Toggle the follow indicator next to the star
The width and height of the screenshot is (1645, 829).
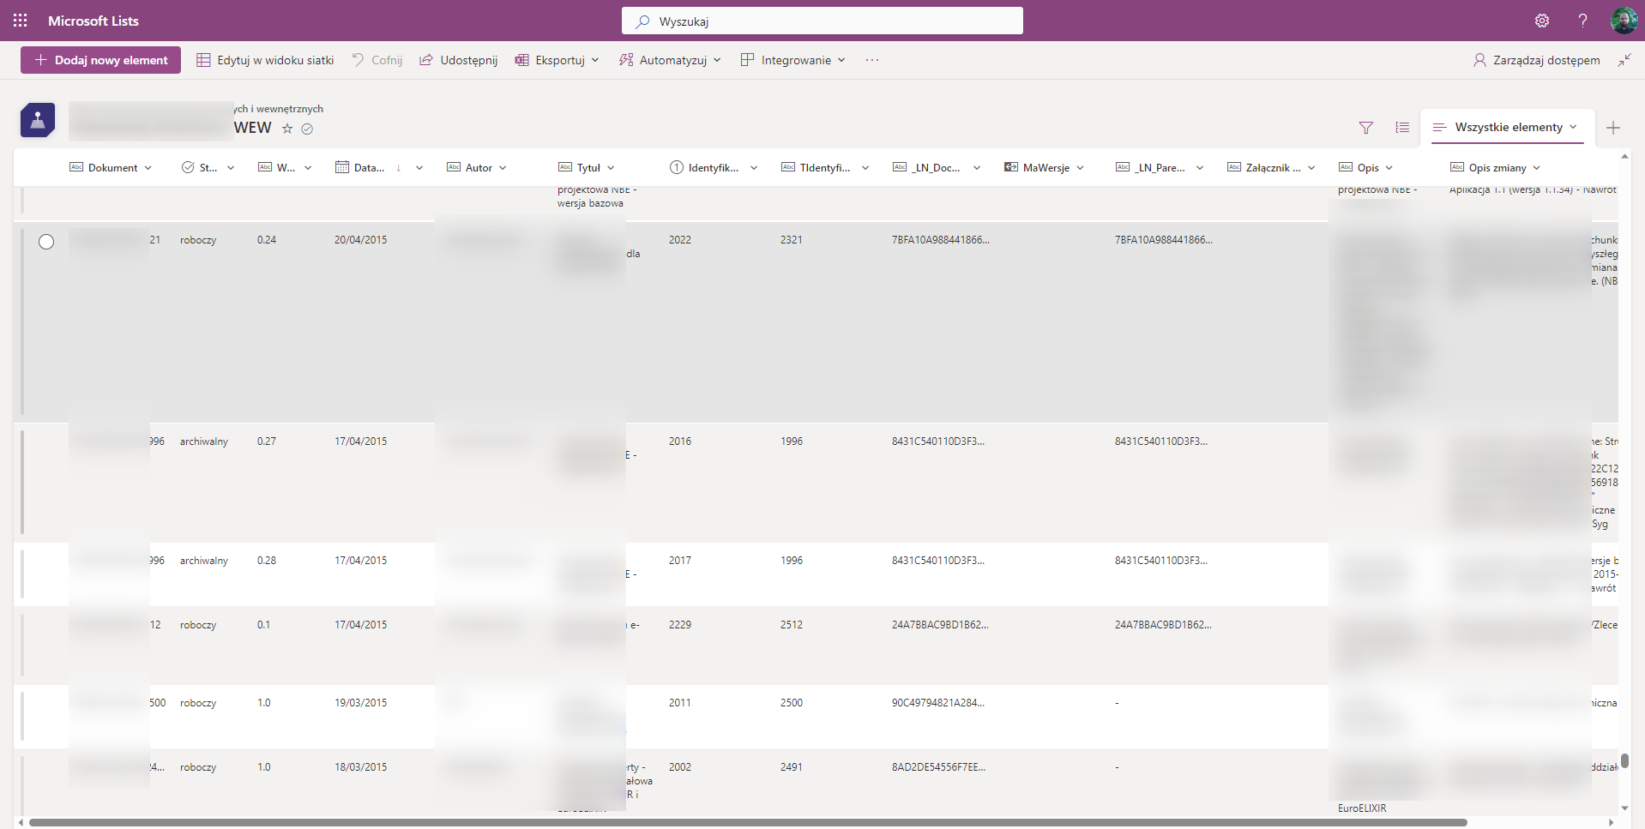tap(308, 129)
